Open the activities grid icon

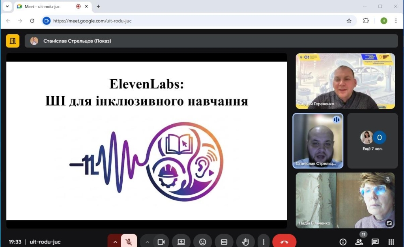coord(391,241)
